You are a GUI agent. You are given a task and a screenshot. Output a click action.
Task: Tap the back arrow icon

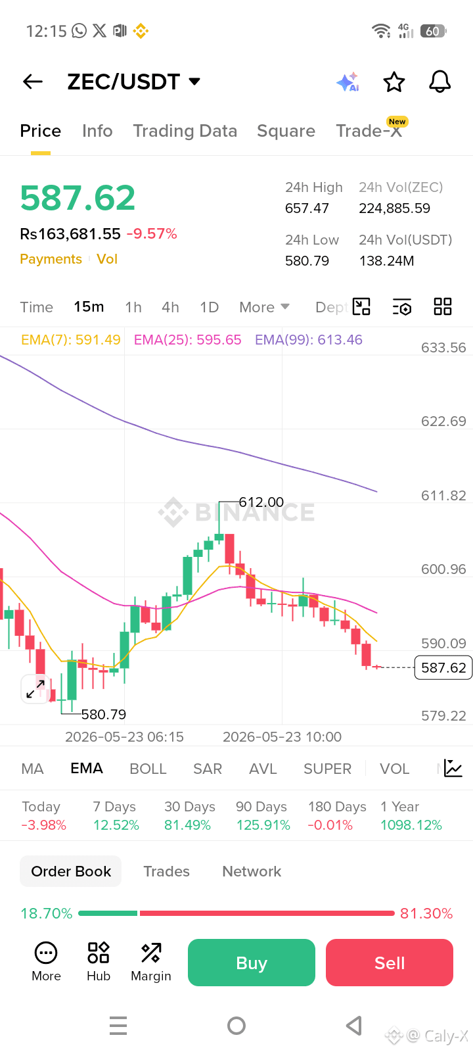pyautogui.click(x=32, y=82)
